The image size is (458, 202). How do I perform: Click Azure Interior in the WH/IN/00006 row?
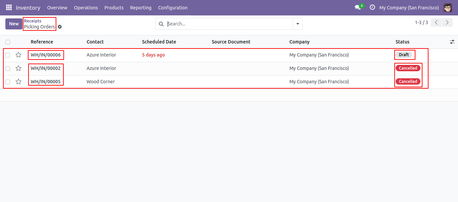point(101,55)
